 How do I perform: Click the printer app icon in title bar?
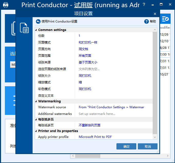click(x=5, y=5)
